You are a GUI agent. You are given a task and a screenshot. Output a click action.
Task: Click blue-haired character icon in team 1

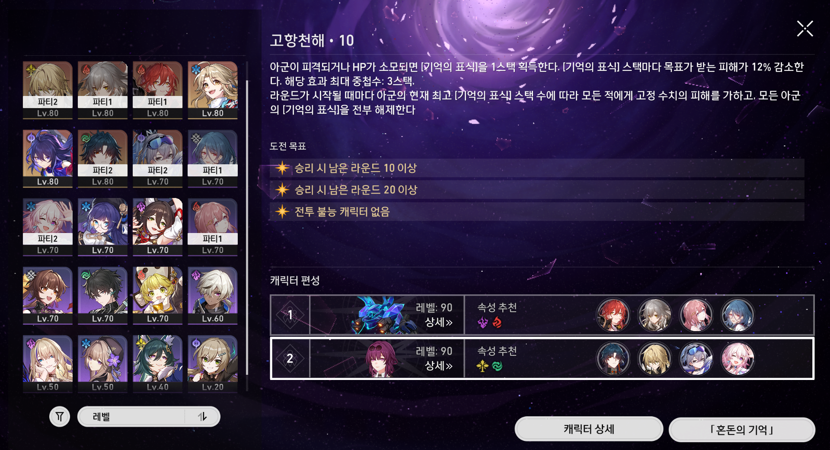click(737, 315)
